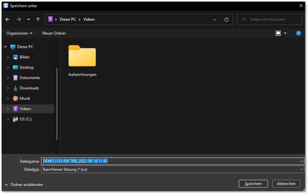Click the Desktop icon in the tree

click(15, 67)
